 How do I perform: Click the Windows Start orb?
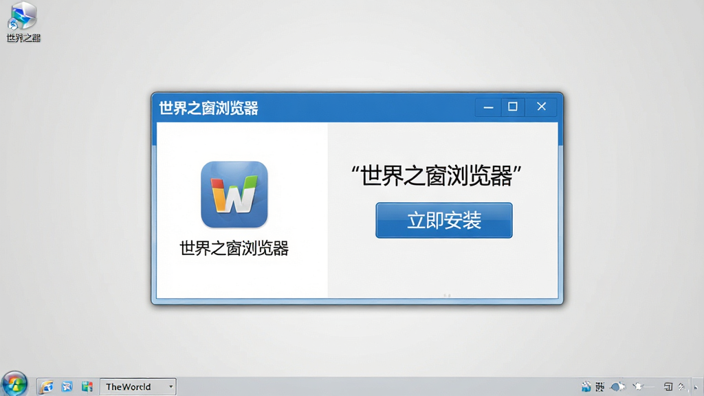[x=14, y=385]
